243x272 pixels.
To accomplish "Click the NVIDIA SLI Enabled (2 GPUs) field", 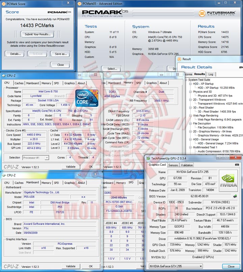I will tap(203, 257).
